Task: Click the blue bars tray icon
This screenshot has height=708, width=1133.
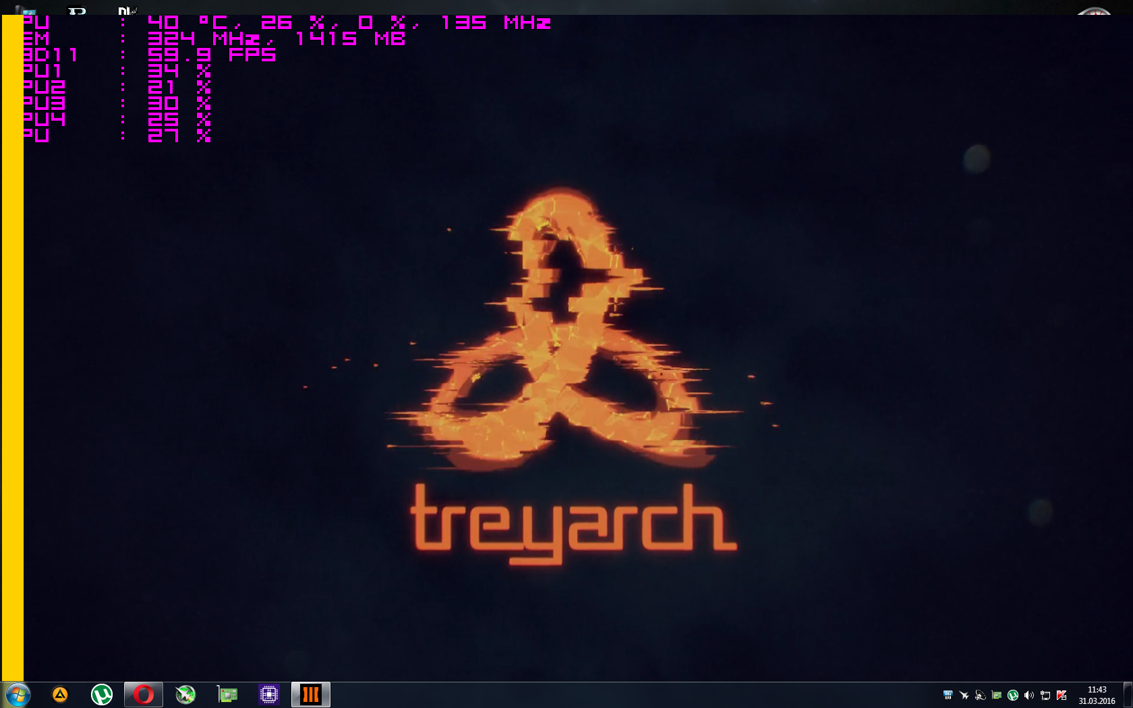Action: pyautogui.click(x=948, y=695)
